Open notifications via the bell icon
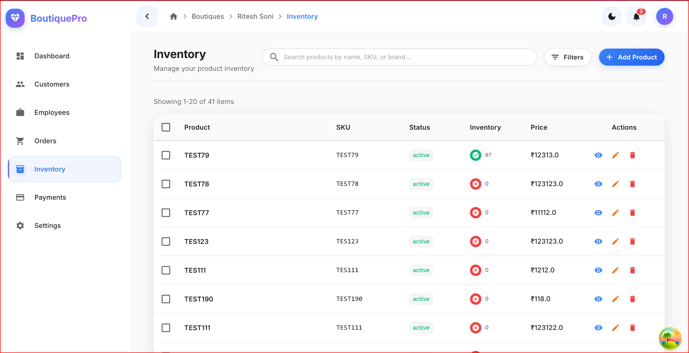The height and width of the screenshot is (353, 689). (x=636, y=16)
